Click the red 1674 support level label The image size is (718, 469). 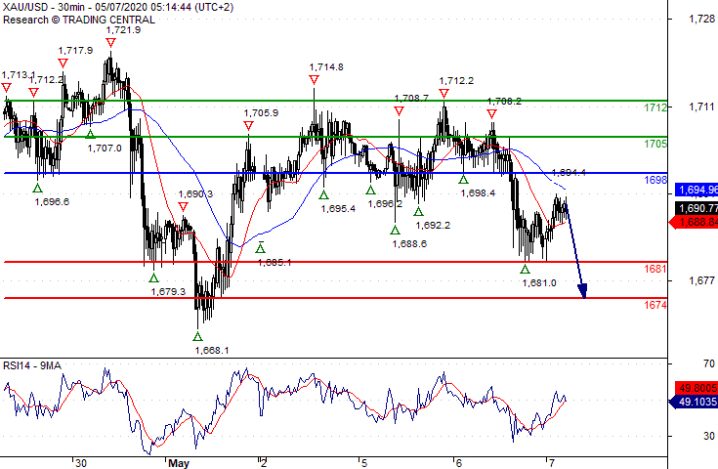(655, 305)
